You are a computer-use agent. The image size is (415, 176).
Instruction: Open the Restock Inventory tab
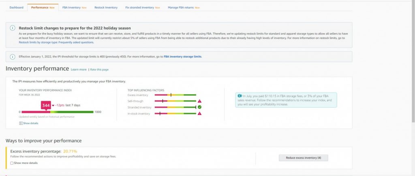click(106, 7)
